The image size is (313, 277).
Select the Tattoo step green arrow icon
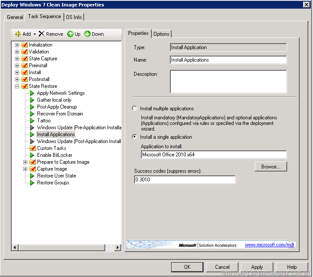coord(32,121)
